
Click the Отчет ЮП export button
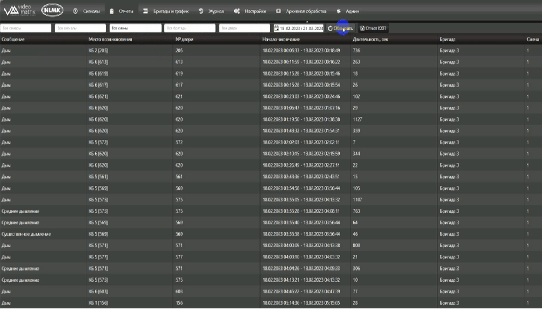[373, 28]
